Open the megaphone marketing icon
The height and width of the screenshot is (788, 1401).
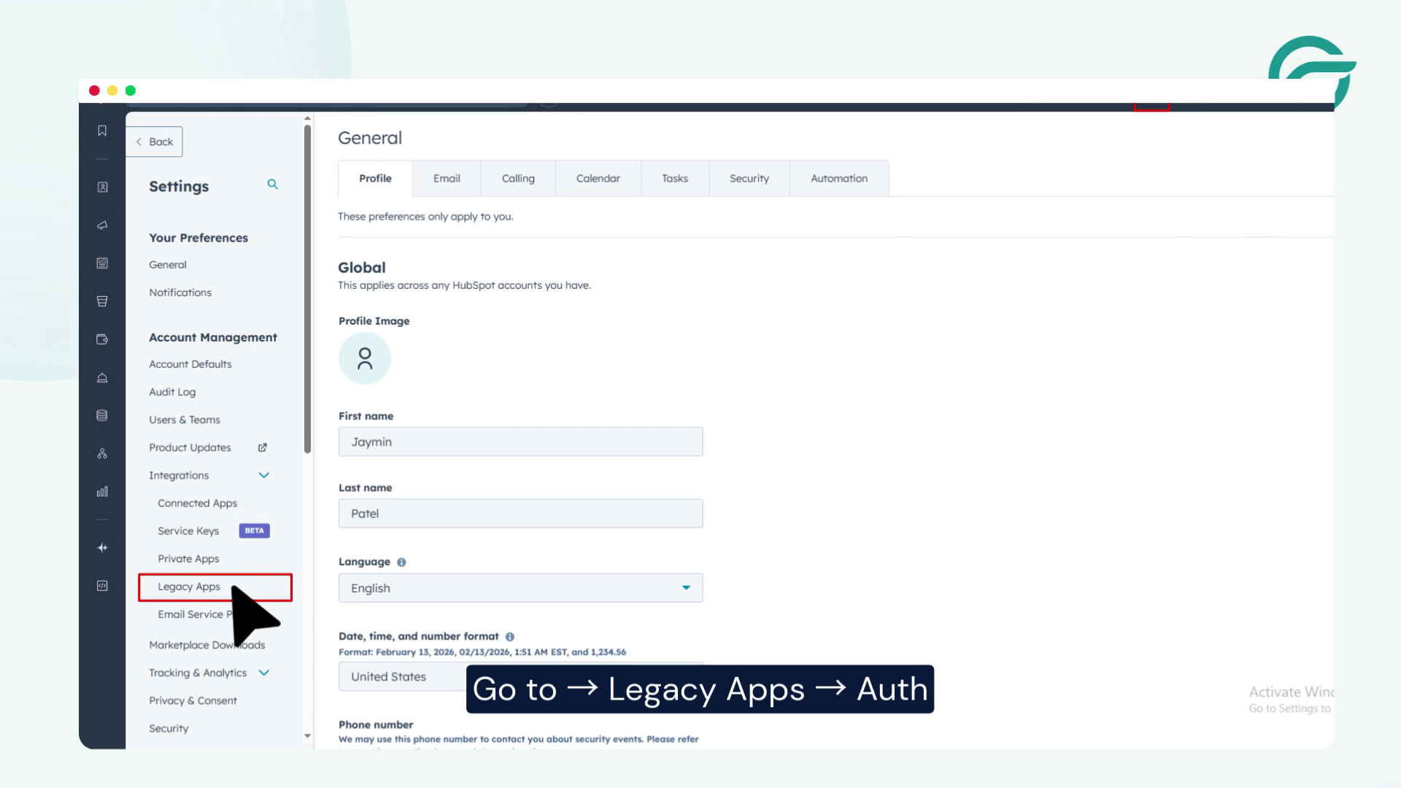tap(102, 225)
